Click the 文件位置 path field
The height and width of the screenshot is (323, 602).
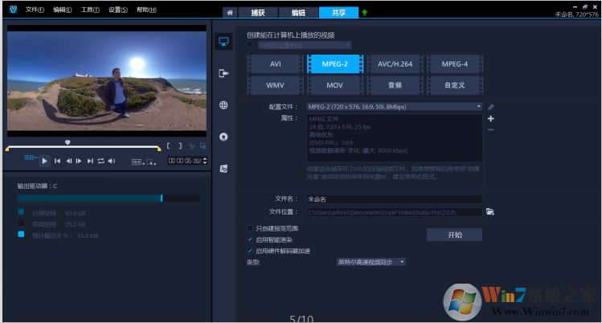click(395, 212)
